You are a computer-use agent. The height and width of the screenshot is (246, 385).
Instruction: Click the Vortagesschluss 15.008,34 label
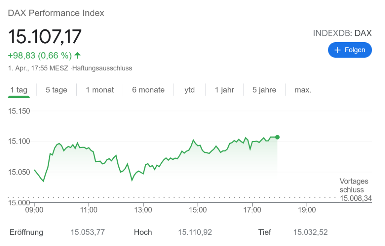point(354,190)
